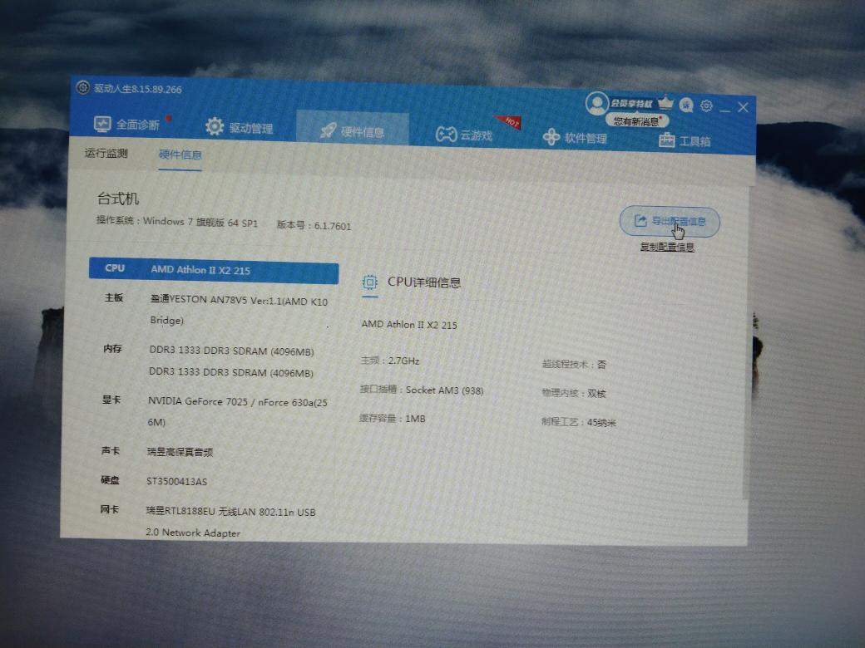Open the 工具箱 toolbox tab
The image size is (865, 648).
click(685, 140)
